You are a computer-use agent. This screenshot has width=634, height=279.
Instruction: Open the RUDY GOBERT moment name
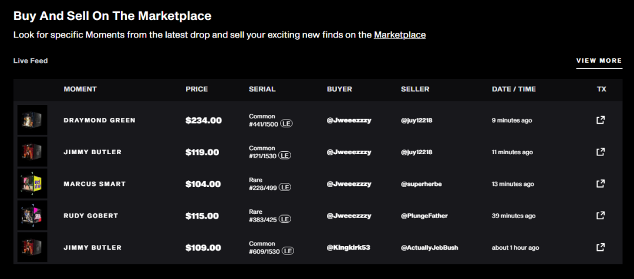[91, 216]
